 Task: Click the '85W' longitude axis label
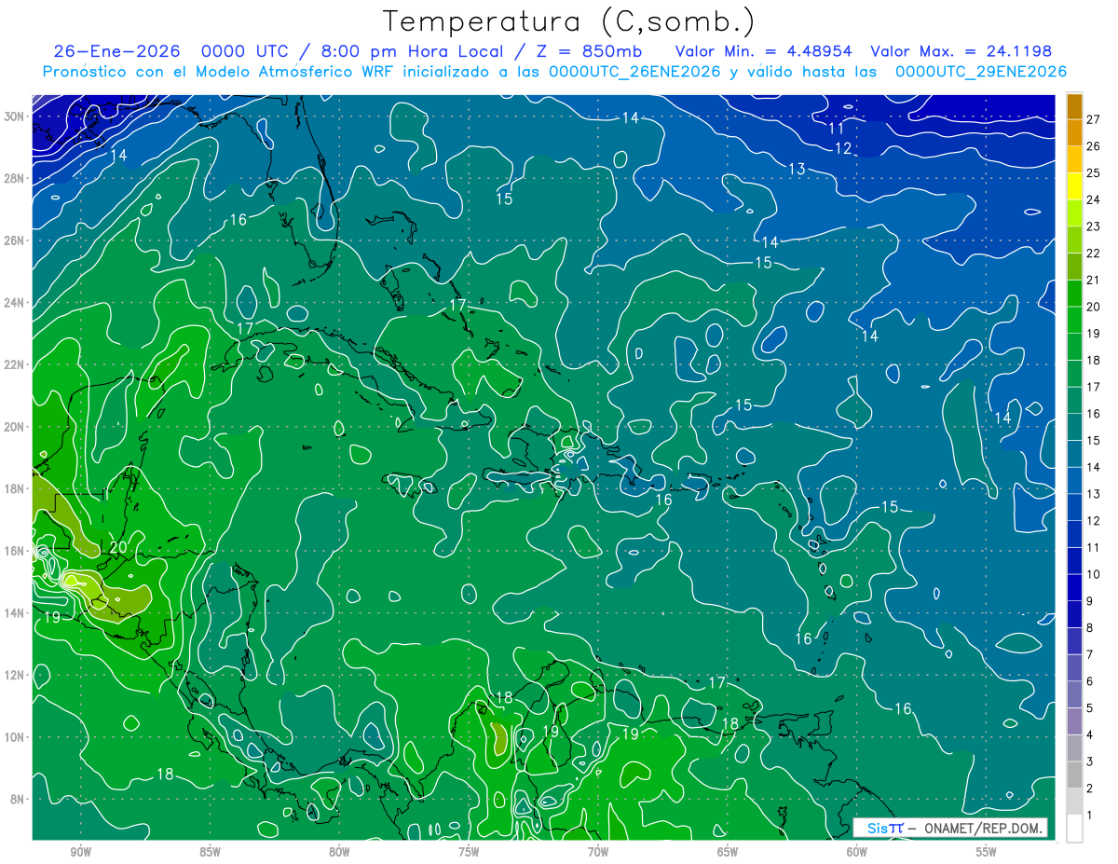210,851
